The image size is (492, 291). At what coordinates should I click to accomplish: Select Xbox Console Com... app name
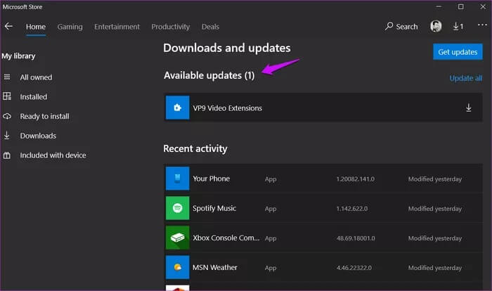[x=226, y=238]
